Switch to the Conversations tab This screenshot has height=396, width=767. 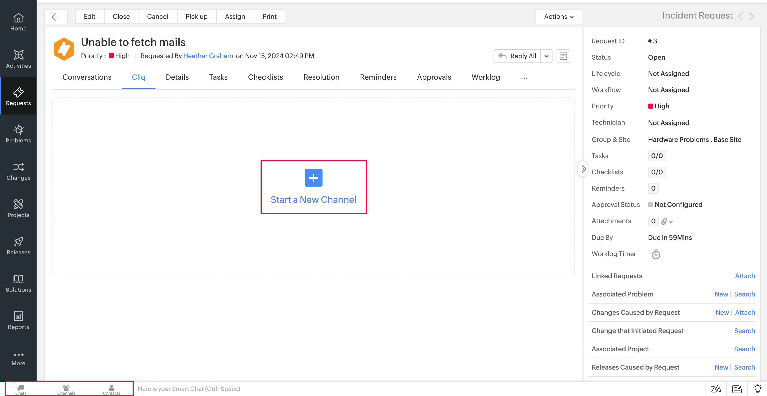[x=87, y=77]
